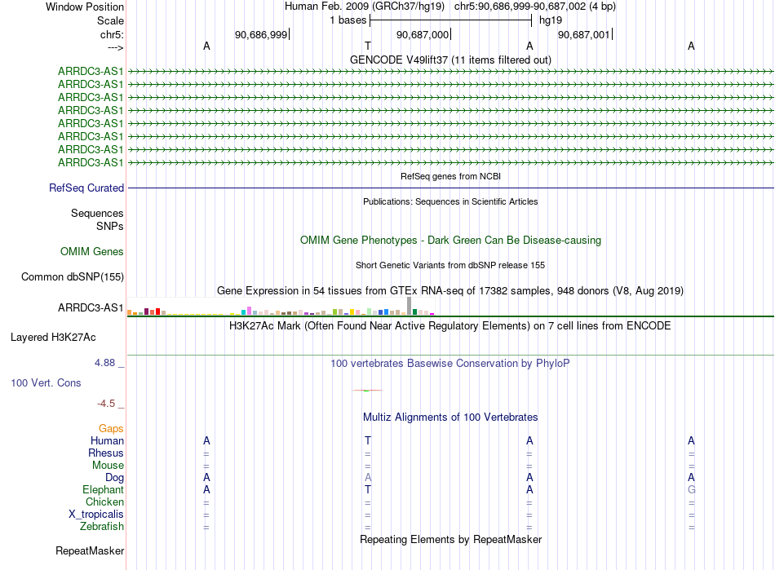Click 'Short Genetic Variants from dbSNP release 155' title

click(x=450, y=265)
